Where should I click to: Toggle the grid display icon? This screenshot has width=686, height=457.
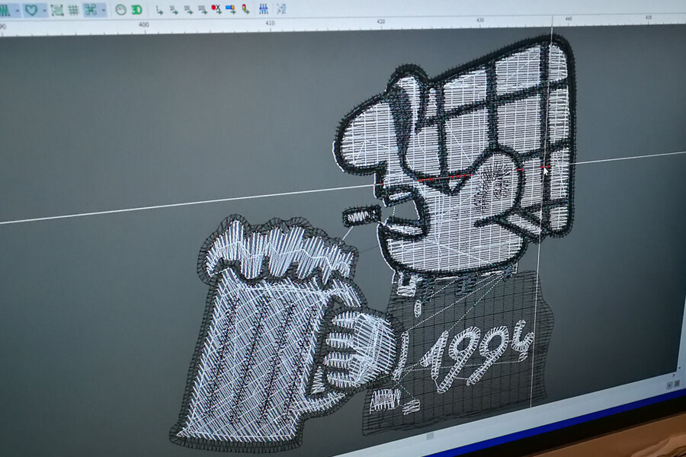point(73,10)
